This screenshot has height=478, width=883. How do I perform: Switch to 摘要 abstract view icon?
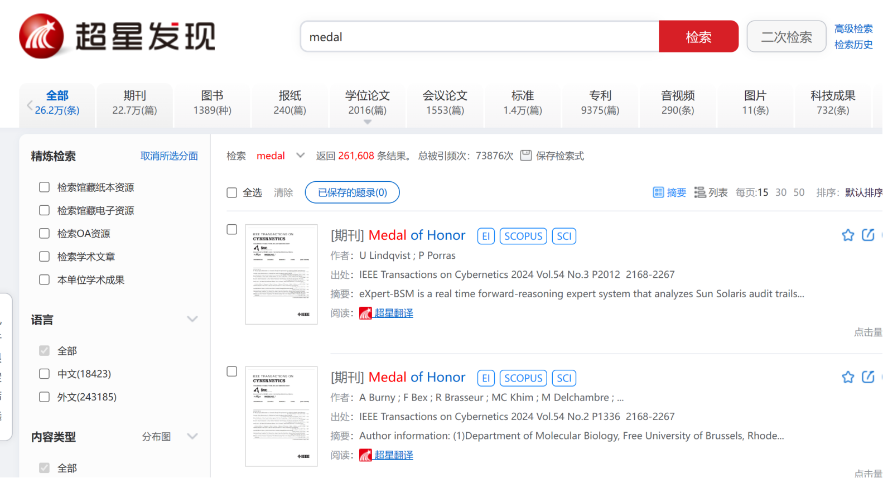pos(658,192)
